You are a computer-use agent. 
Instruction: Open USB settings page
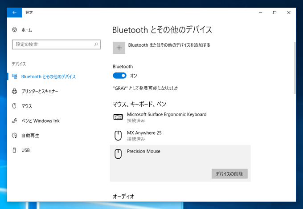point(25,150)
